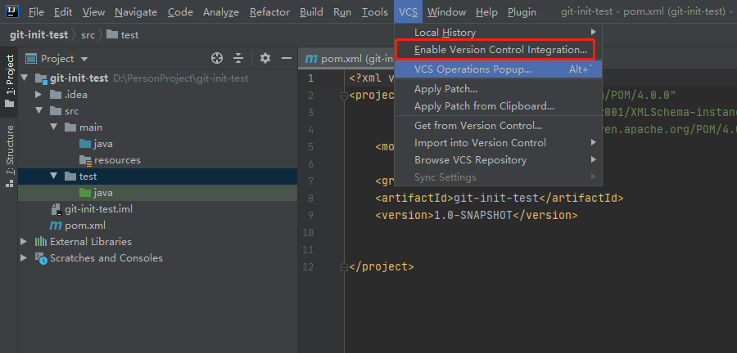The width and height of the screenshot is (737, 353).
Task: Click the .idea folder icon
Action: point(57,95)
